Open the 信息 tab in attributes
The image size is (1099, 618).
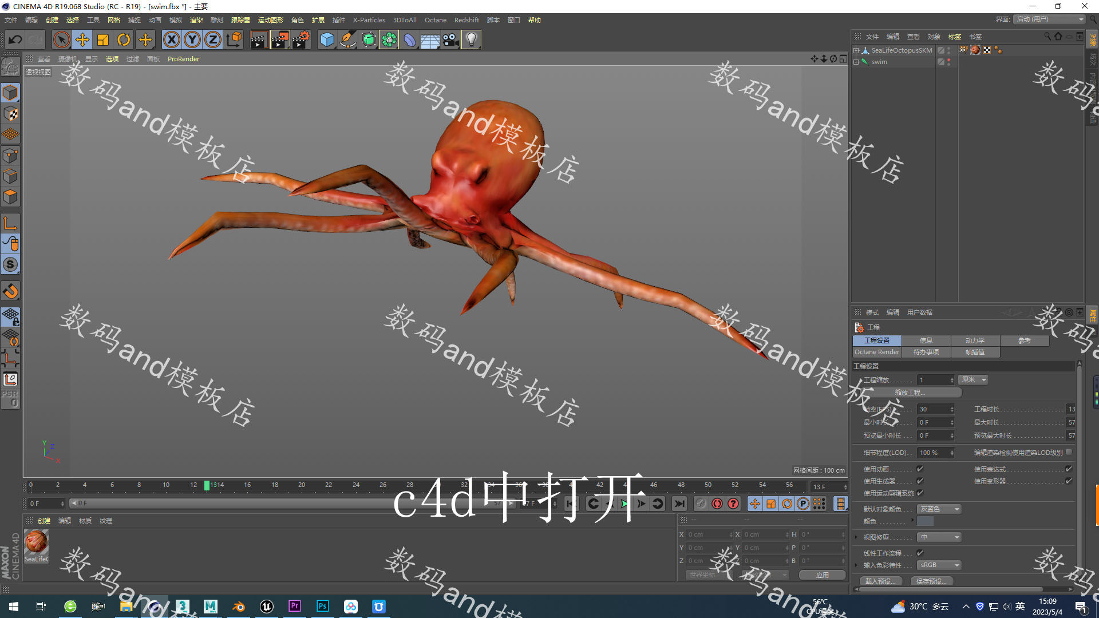pos(926,340)
